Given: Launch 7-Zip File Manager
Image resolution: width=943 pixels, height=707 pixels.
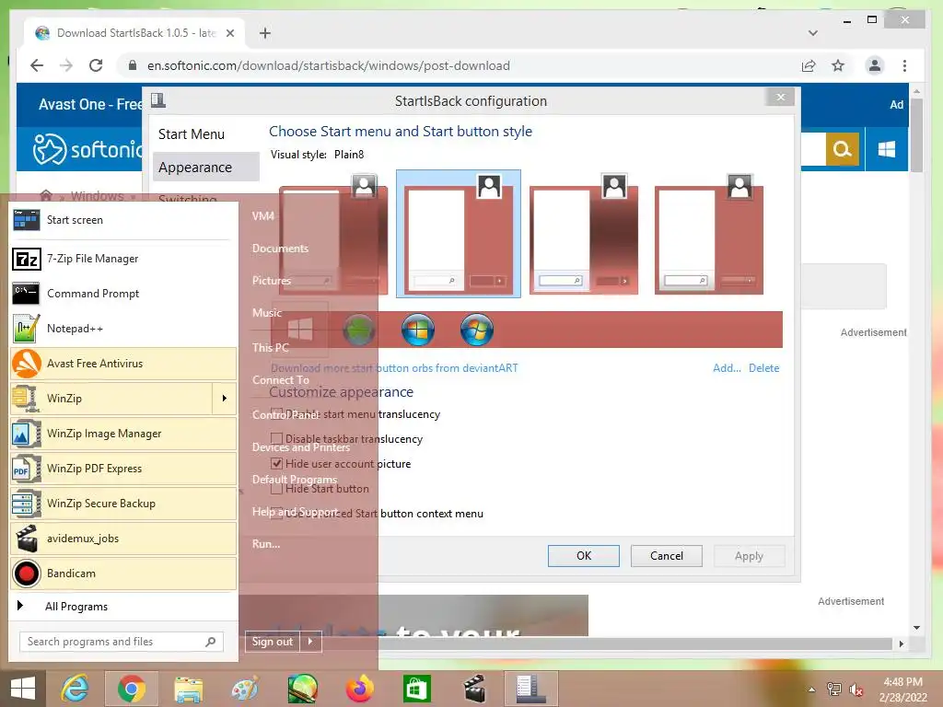Looking at the screenshot, I should (x=122, y=259).
